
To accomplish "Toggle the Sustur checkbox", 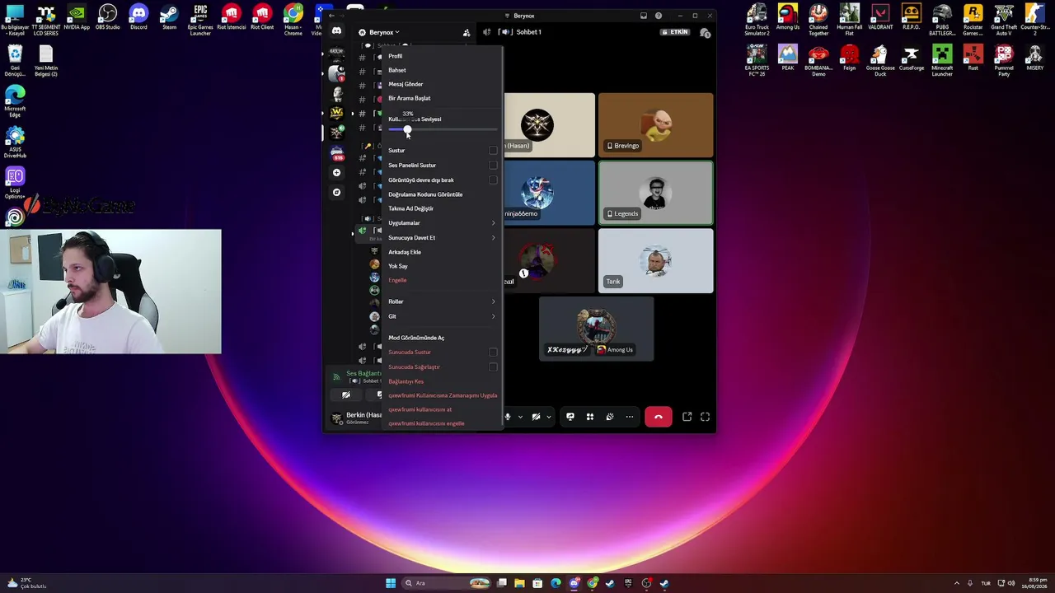I will [x=493, y=151].
